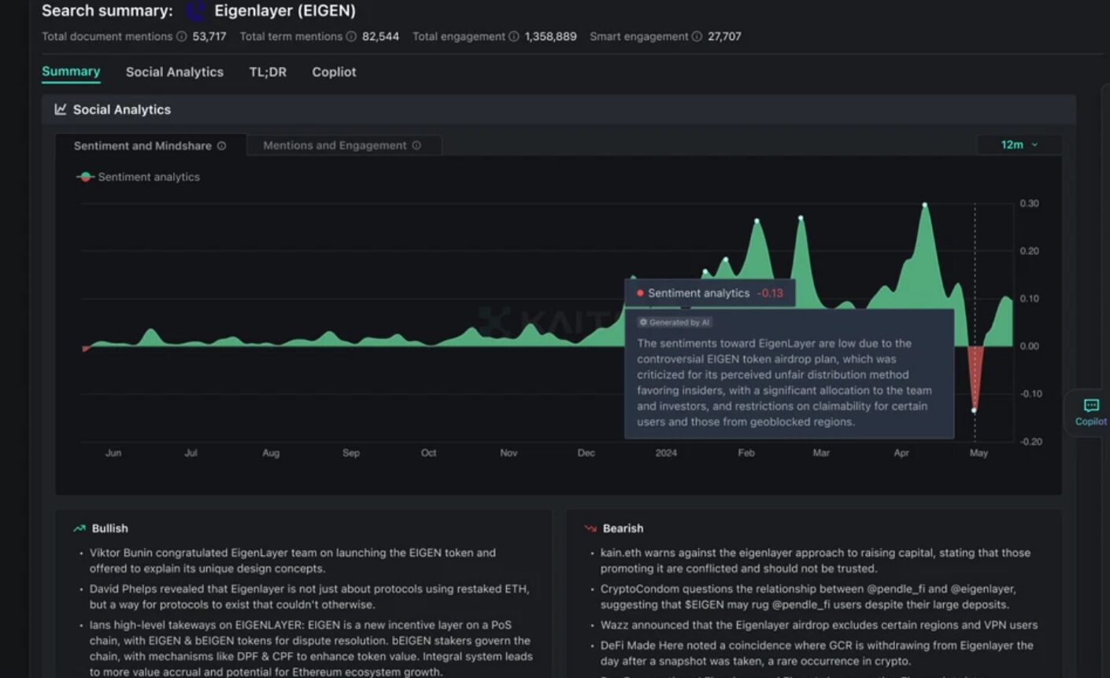Click the May label on the chart axis
The image size is (1110, 678).
pyautogui.click(x=979, y=453)
